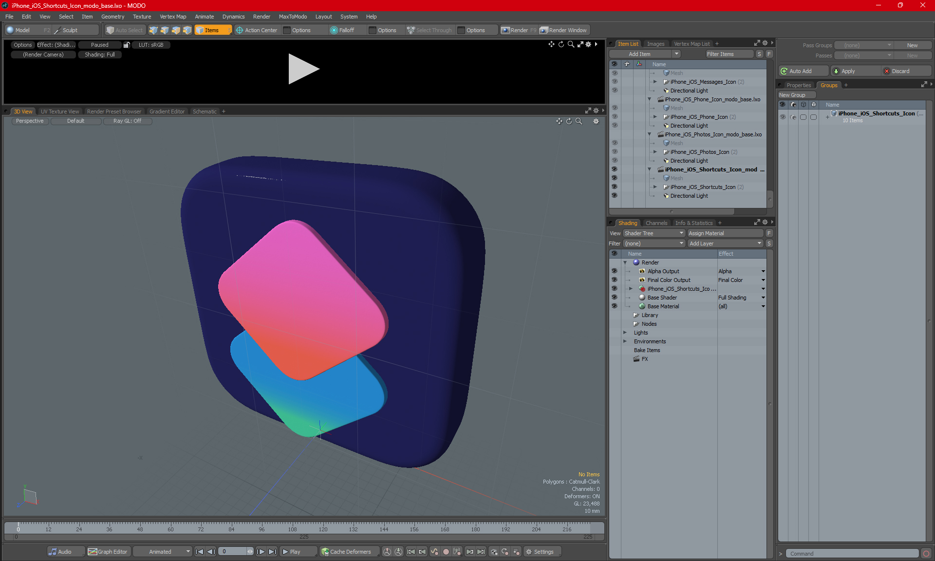The height and width of the screenshot is (561, 935).
Task: Open the Vertex Map menu
Action: pyautogui.click(x=173, y=17)
